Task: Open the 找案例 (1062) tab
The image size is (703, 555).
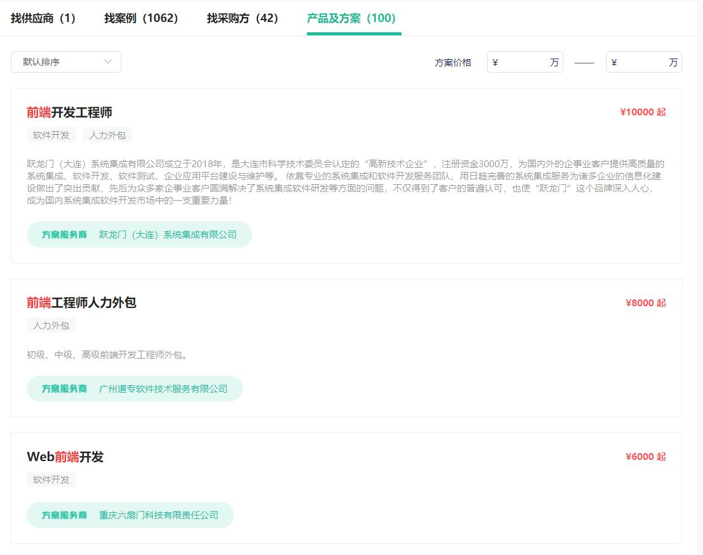Action: 140,19
